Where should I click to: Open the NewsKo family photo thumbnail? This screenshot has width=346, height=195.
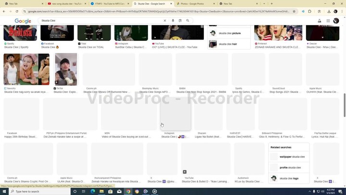[x=26, y=69]
